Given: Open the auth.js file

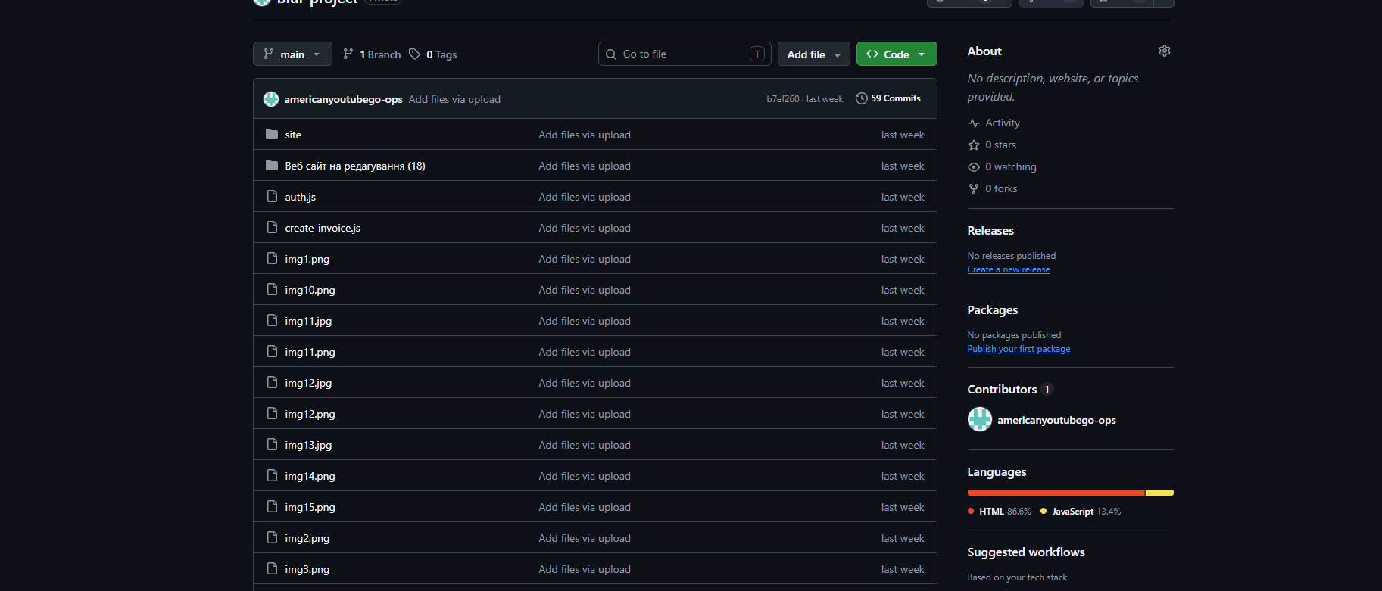Looking at the screenshot, I should tap(300, 197).
